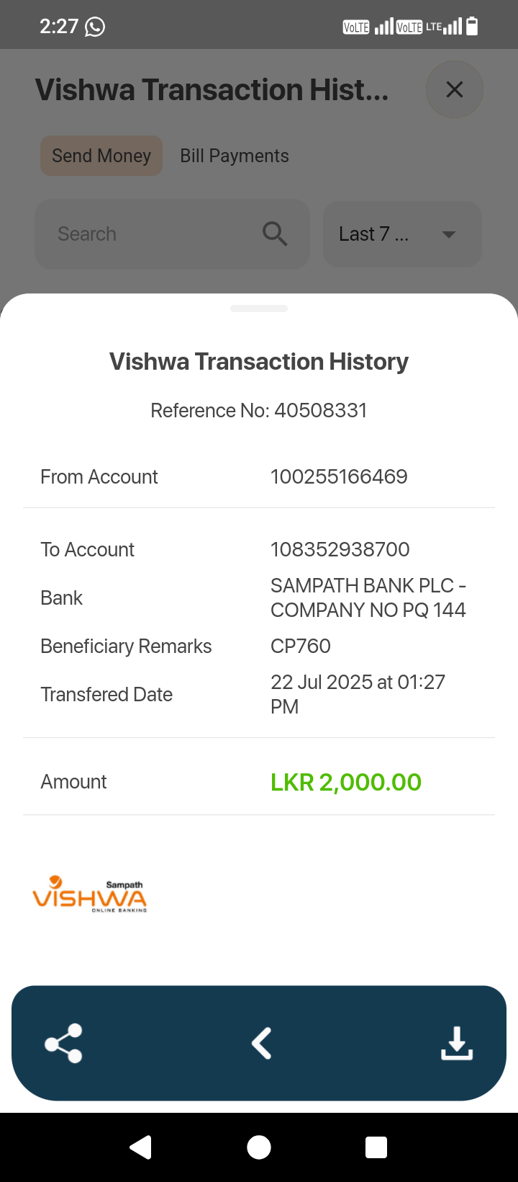Viewport: 518px width, 1182px height.
Task: Switch to the Bill Payments tab
Action: coord(235,156)
